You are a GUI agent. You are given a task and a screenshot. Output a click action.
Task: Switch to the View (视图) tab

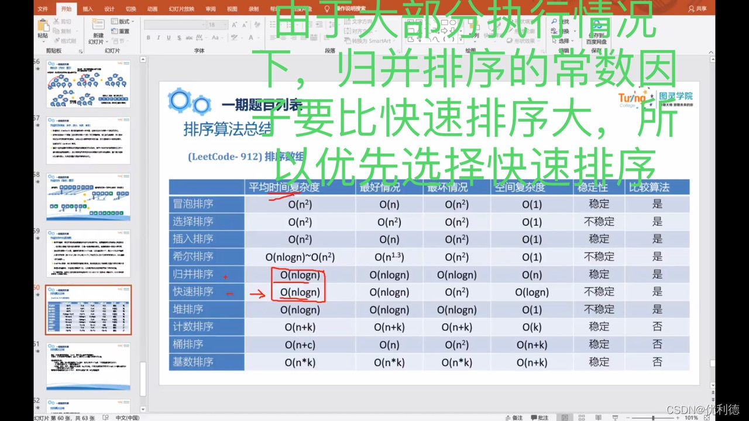click(232, 9)
